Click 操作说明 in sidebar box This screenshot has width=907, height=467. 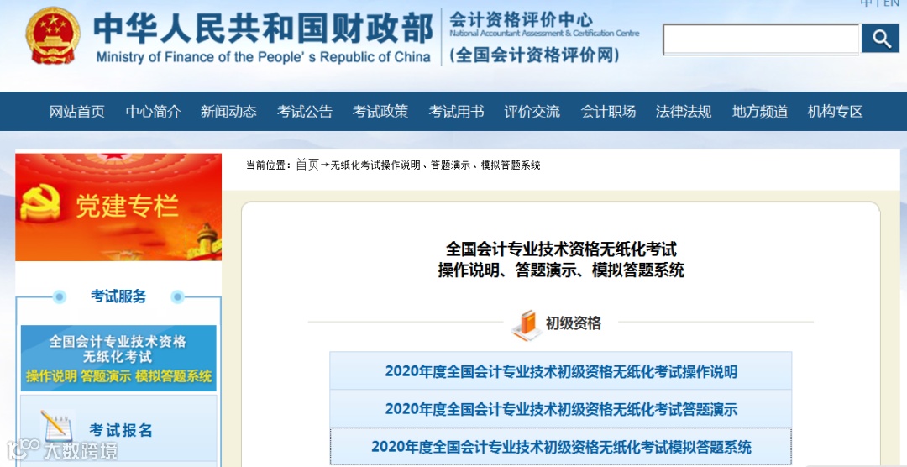point(51,376)
